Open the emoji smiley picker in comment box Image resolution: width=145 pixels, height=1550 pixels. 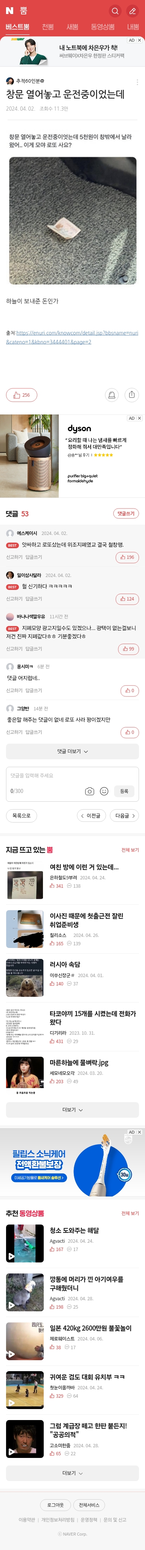click(104, 791)
